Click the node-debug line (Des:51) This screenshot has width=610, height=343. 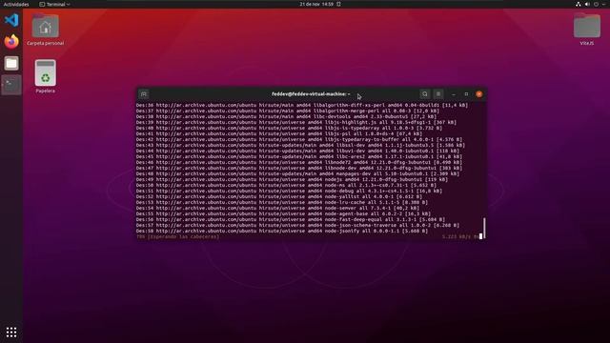click(x=289, y=191)
